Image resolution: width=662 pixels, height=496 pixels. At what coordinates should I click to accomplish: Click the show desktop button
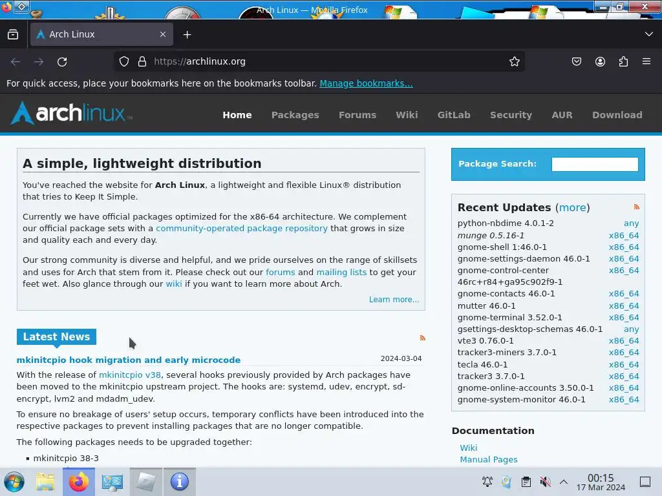[645, 482]
